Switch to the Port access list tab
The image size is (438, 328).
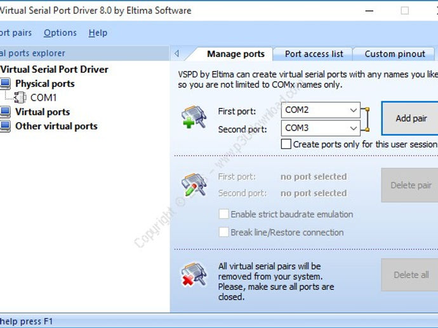(314, 54)
